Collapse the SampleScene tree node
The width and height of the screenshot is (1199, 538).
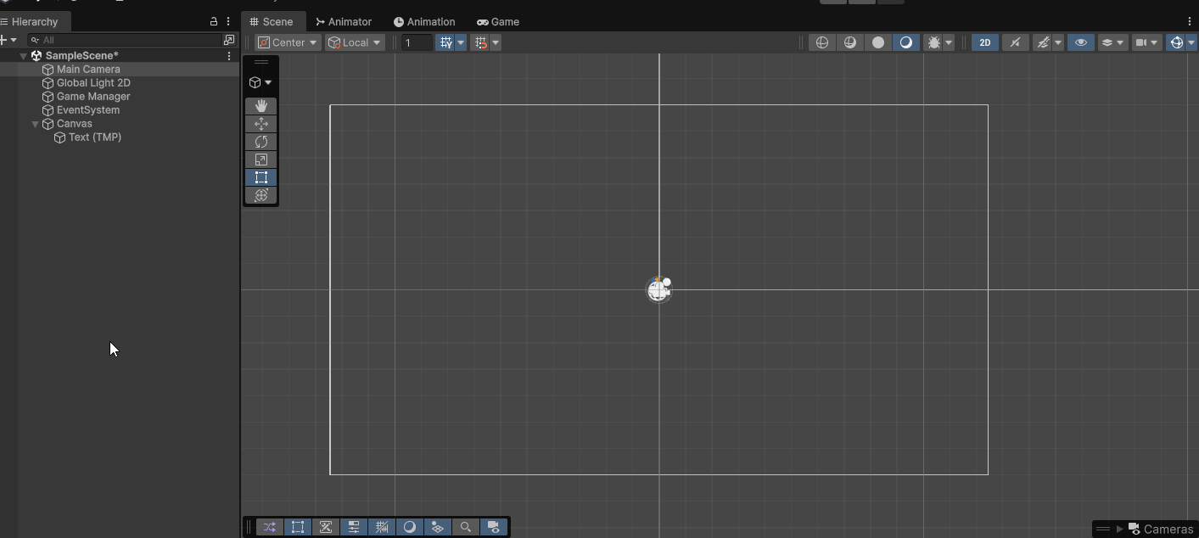coord(23,56)
